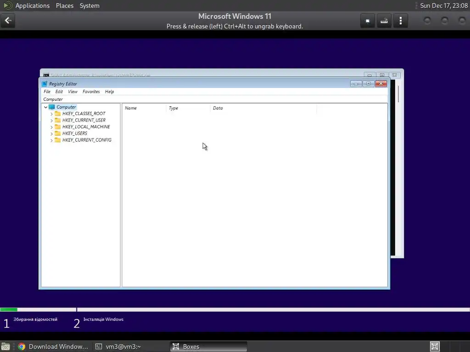Select HKEY_CURRENT_CONFIG key label
Viewport: 470px width, 352px height.
click(87, 140)
